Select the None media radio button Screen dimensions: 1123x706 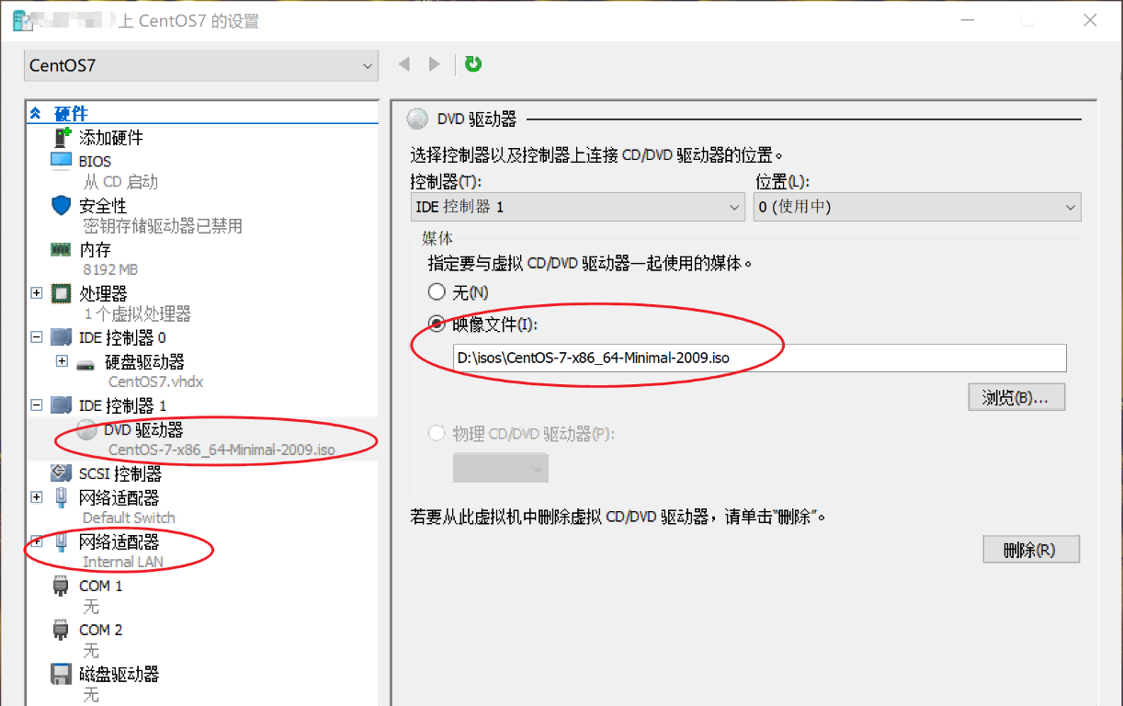coord(437,292)
